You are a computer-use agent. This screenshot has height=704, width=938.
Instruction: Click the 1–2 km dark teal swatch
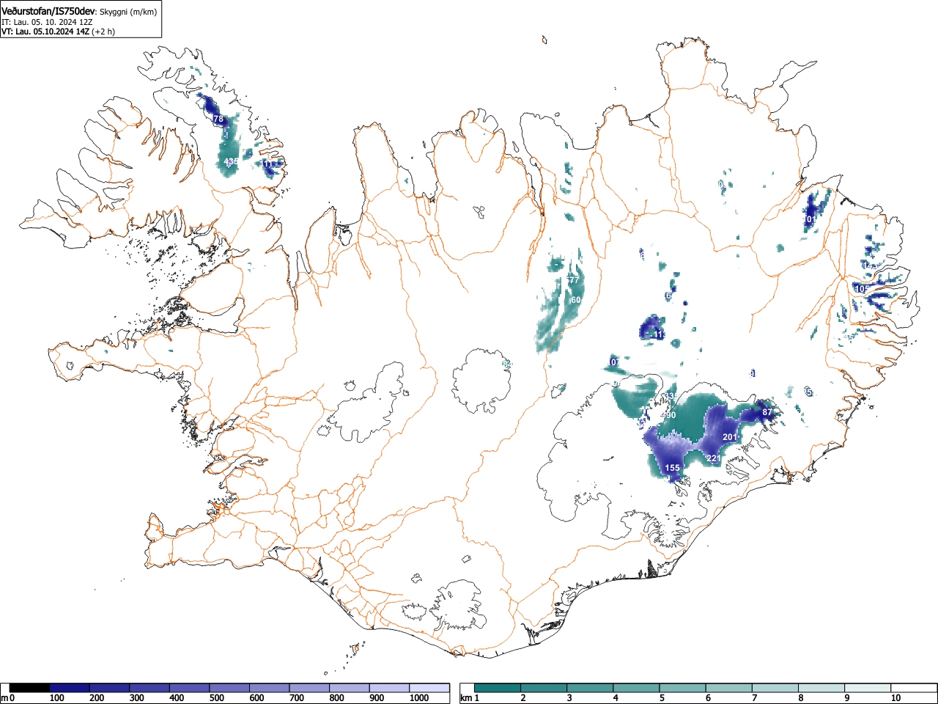pos(498,688)
